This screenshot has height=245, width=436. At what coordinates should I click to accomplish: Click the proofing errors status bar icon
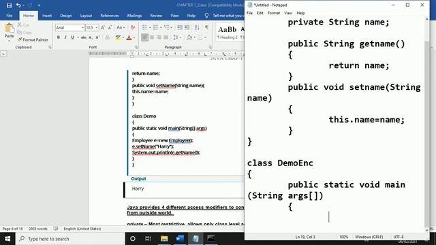tap(56, 229)
